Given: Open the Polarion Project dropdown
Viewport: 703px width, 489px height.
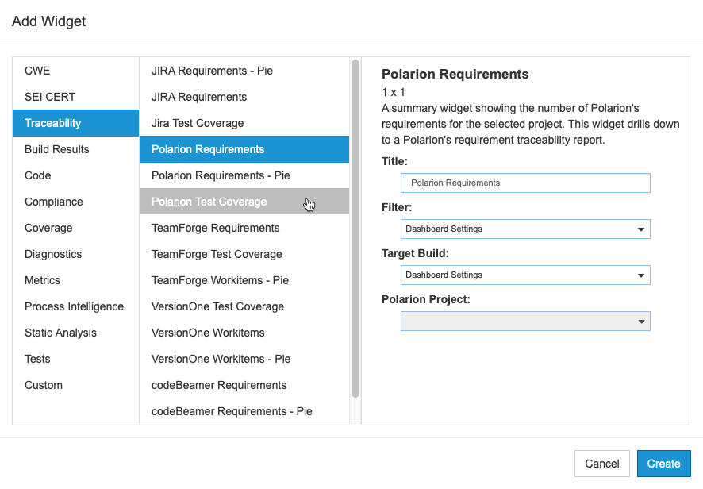Looking at the screenshot, I should point(525,322).
